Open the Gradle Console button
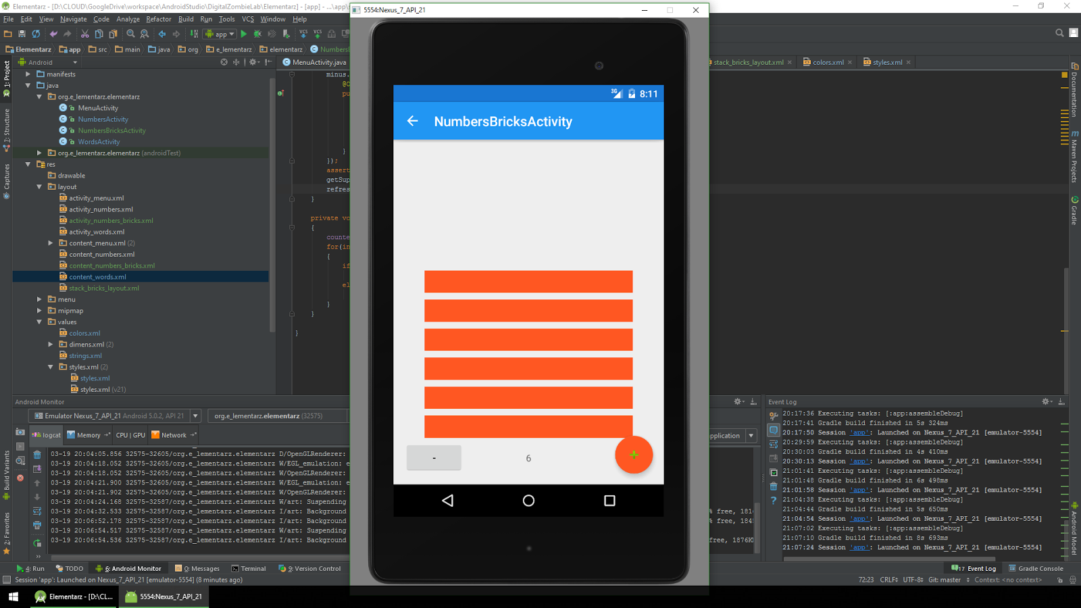The height and width of the screenshot is (608, 1081). coord(1035,568)
